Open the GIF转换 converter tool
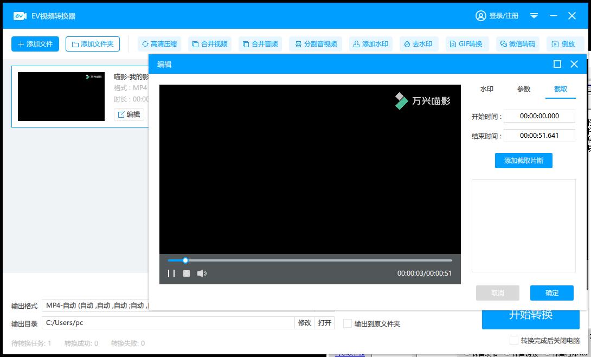The width and height of the screenshot is (591, 357). (467, 44)
